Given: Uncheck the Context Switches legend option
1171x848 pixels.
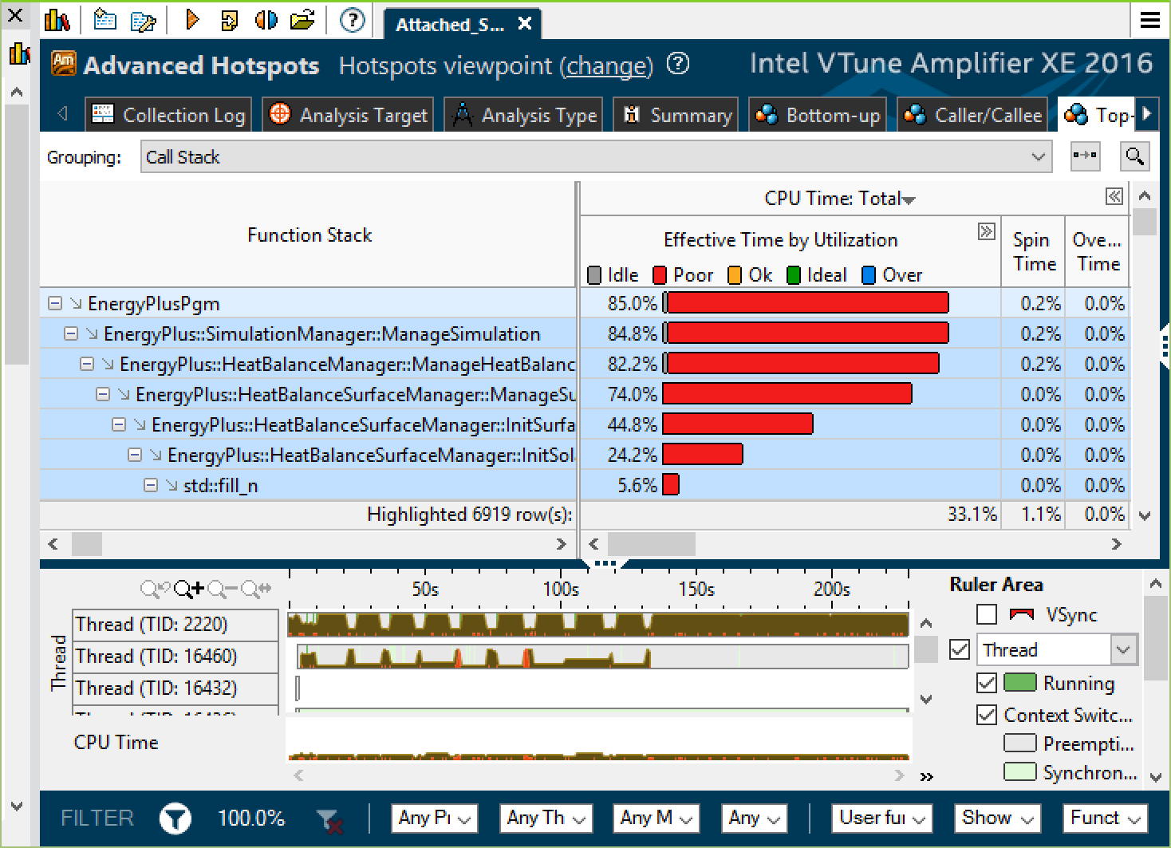Looking at the screenshot, I should [987, 715].
